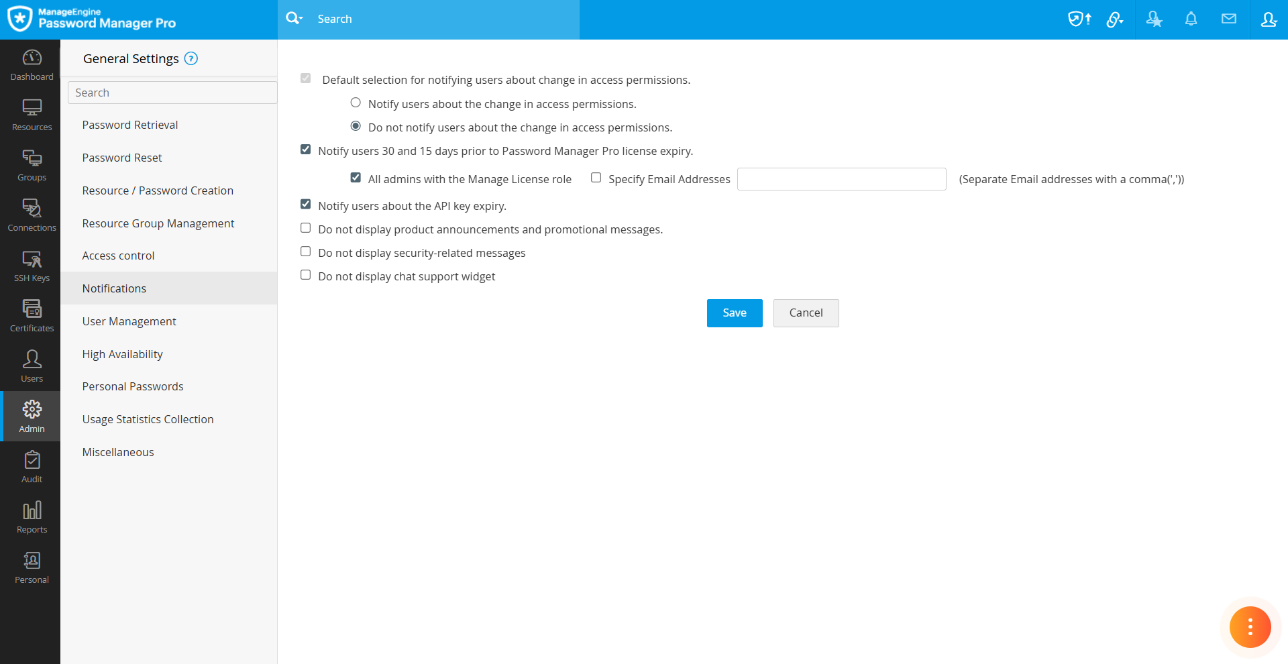Open the Password Reset settings item

[x=122, y=158]
